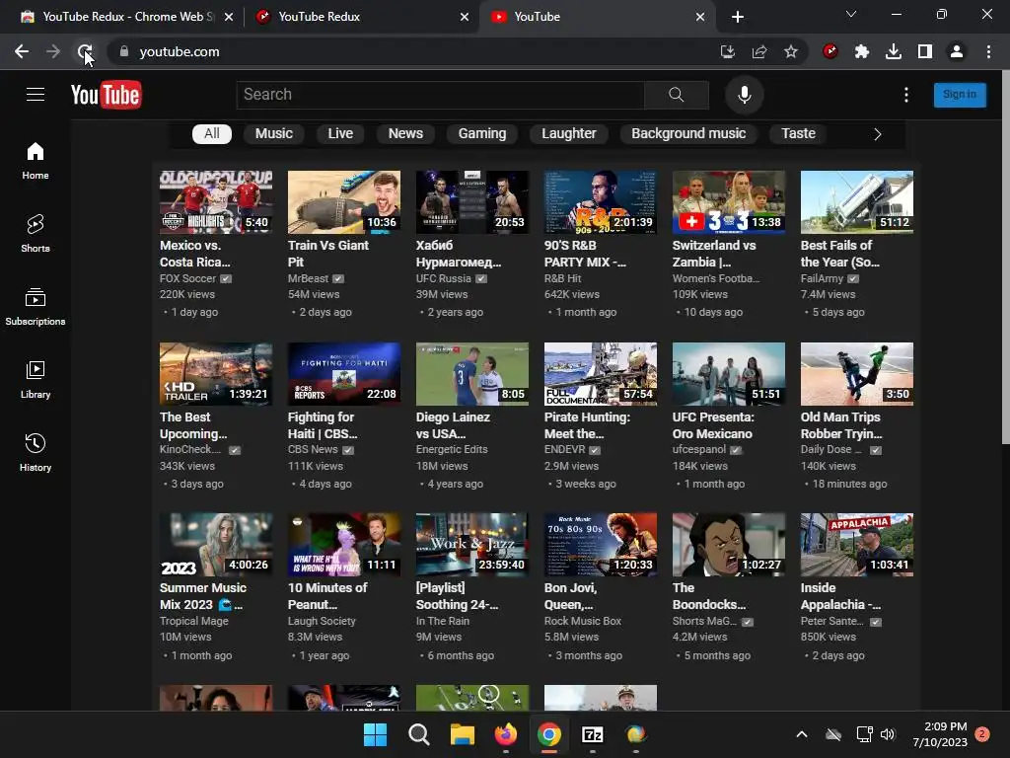Bookmark this page with star icon
The height and width of the screenshot is (758, 1010).
(791, 51)
